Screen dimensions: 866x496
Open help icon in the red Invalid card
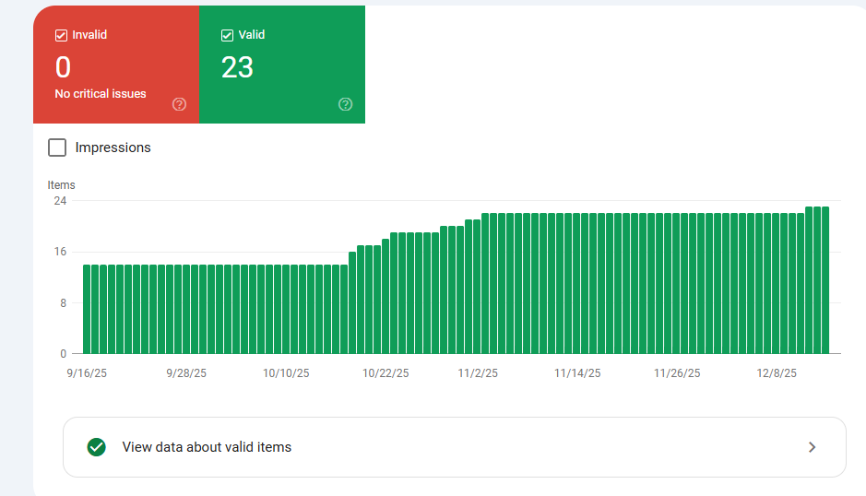(x=180, y=104)
